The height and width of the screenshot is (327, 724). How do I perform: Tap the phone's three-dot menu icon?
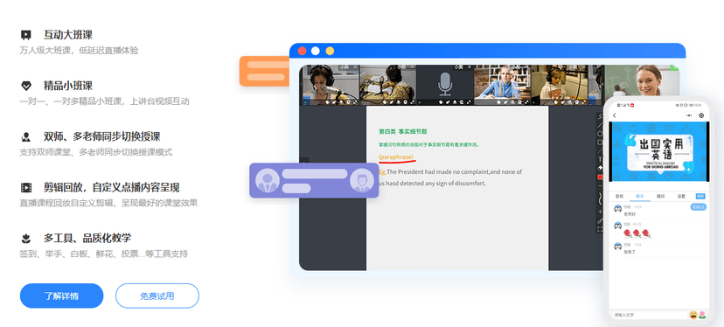point(689,115)
